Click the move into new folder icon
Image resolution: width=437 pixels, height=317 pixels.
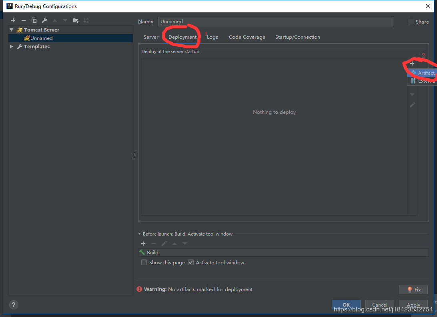coord(76,20)
